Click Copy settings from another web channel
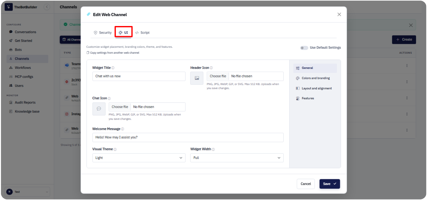 (113, 53)
